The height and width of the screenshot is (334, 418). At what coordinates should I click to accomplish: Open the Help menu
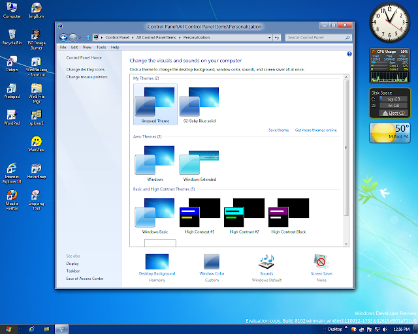click(115, 47)
